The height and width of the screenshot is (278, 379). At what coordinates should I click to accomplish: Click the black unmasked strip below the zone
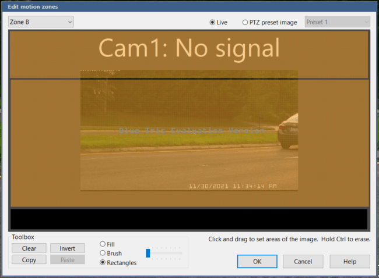[189, 219]
